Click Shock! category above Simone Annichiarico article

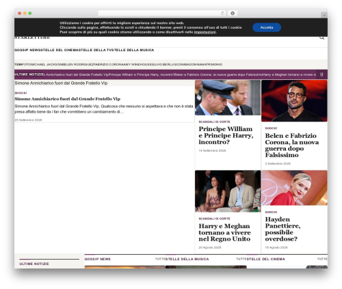point(21,93)
